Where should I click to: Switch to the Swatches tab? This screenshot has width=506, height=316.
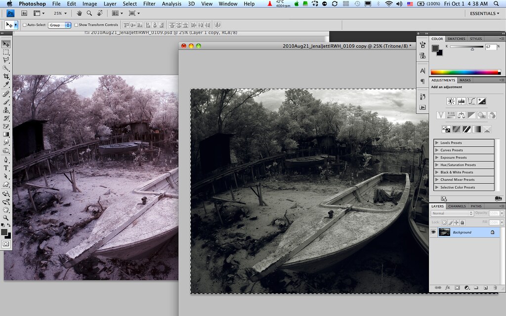tap(456, 39)
